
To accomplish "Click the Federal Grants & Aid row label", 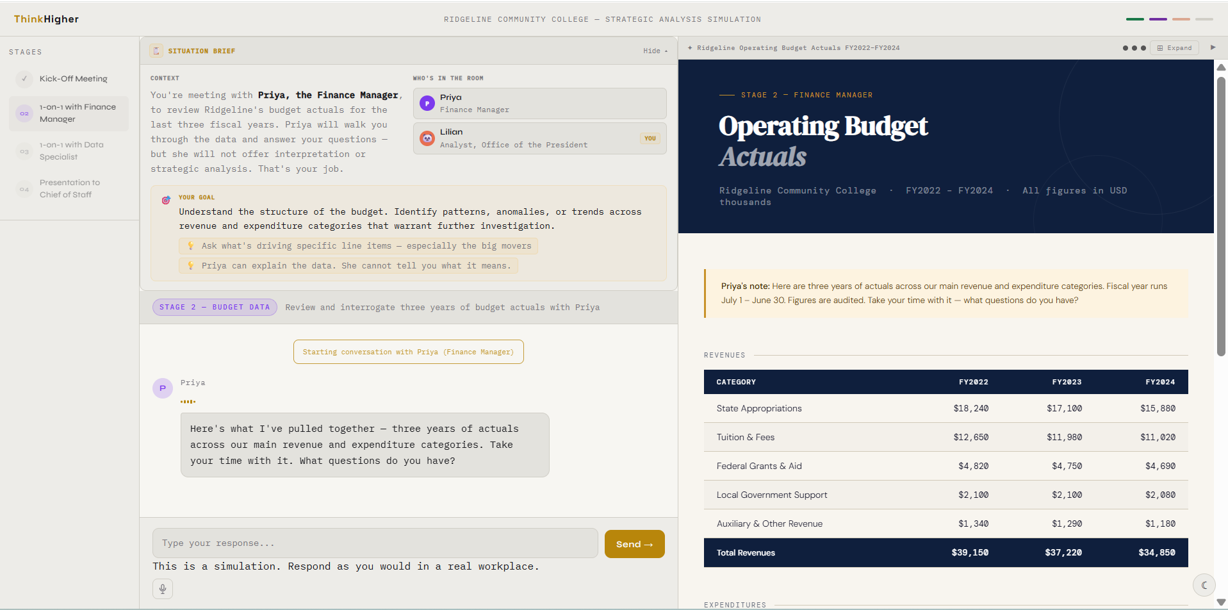I will (759, 466).
